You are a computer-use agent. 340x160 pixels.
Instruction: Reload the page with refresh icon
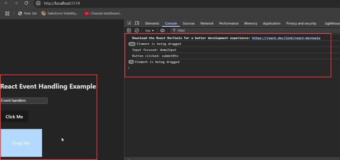point(26,3)
